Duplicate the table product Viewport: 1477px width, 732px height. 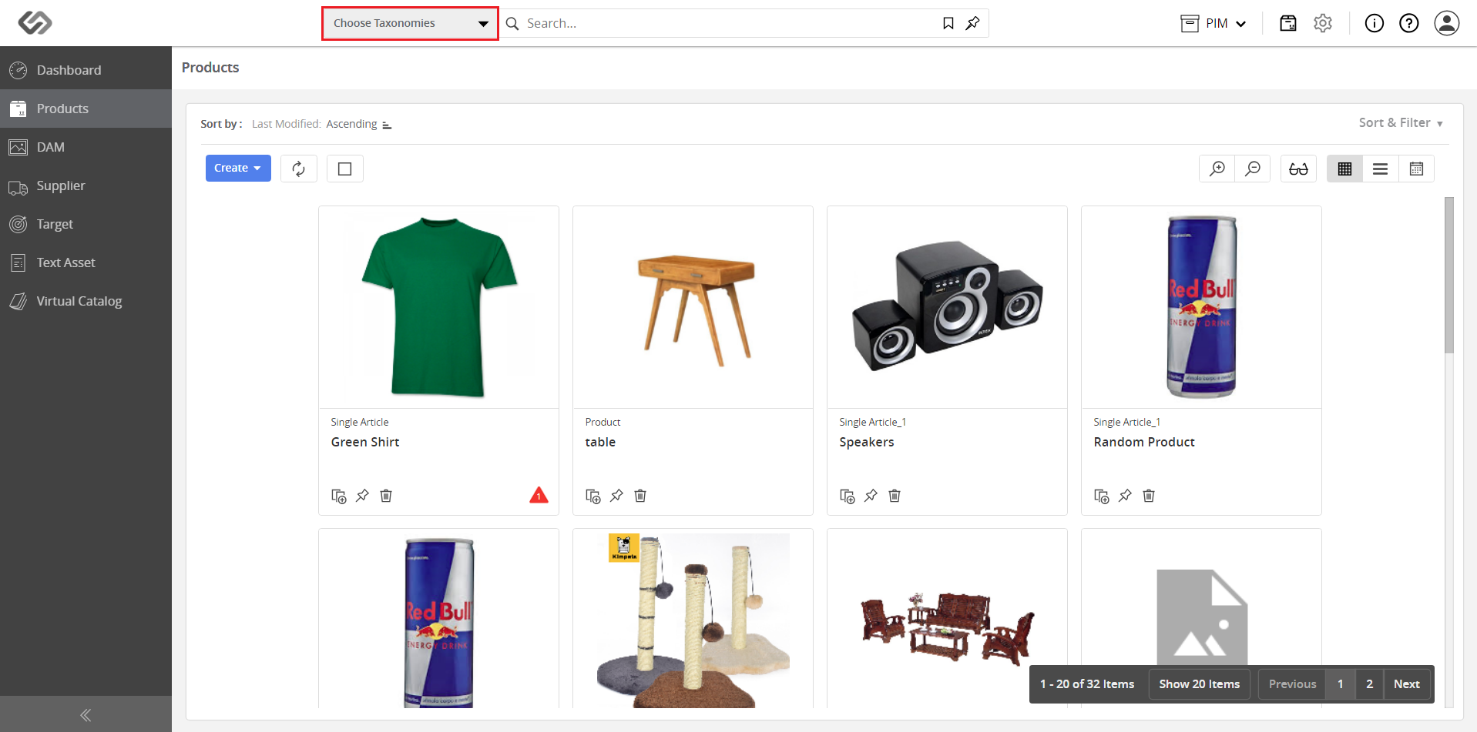tap(593, 496)
